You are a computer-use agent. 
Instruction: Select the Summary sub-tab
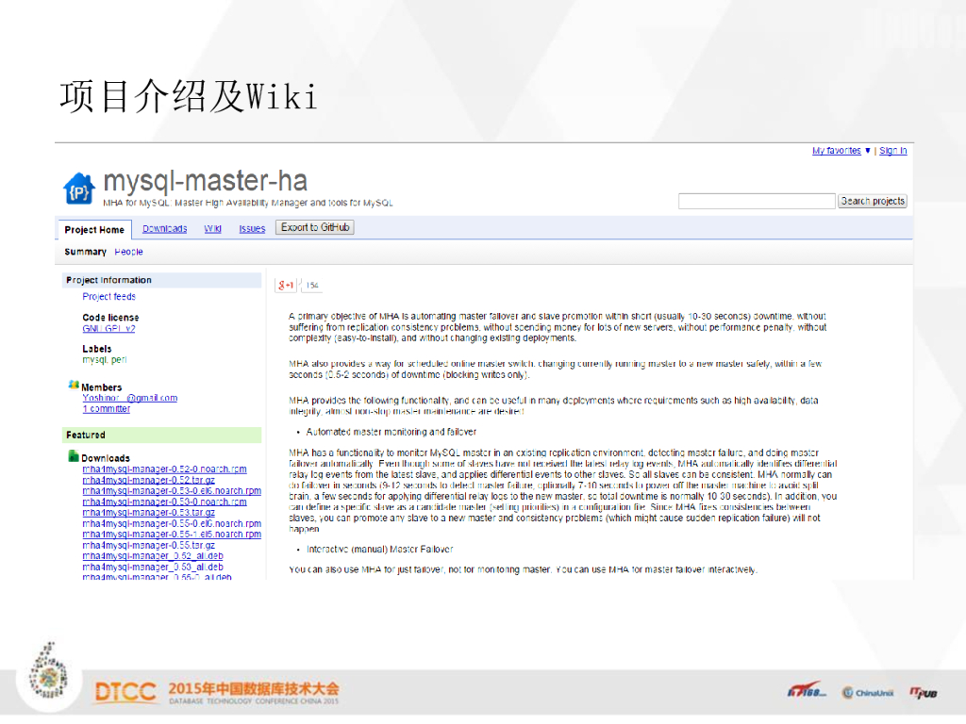[x=85, y=252]
